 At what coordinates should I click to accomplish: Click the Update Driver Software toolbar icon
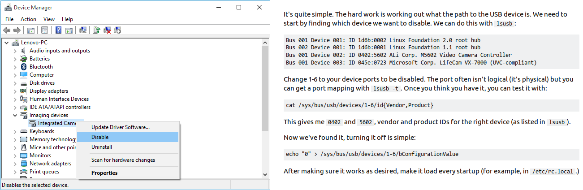coord(96,30)
